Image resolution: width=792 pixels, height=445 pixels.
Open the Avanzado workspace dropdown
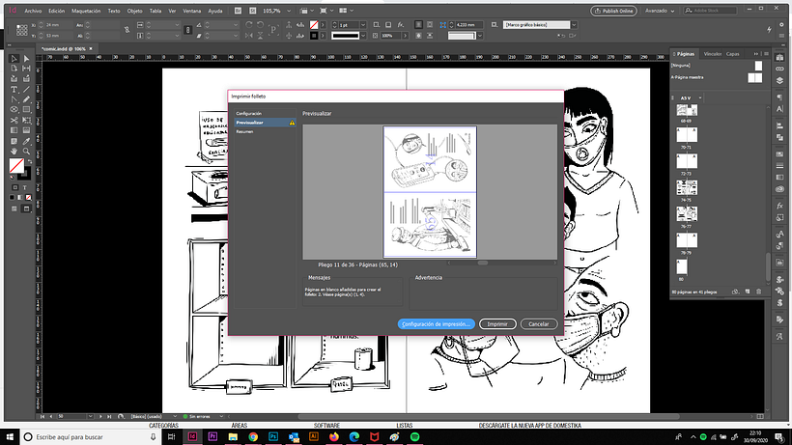pos(660,11)
